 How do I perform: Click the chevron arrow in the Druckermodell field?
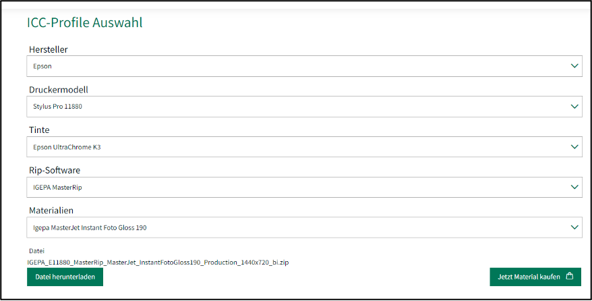click(574, 106)
